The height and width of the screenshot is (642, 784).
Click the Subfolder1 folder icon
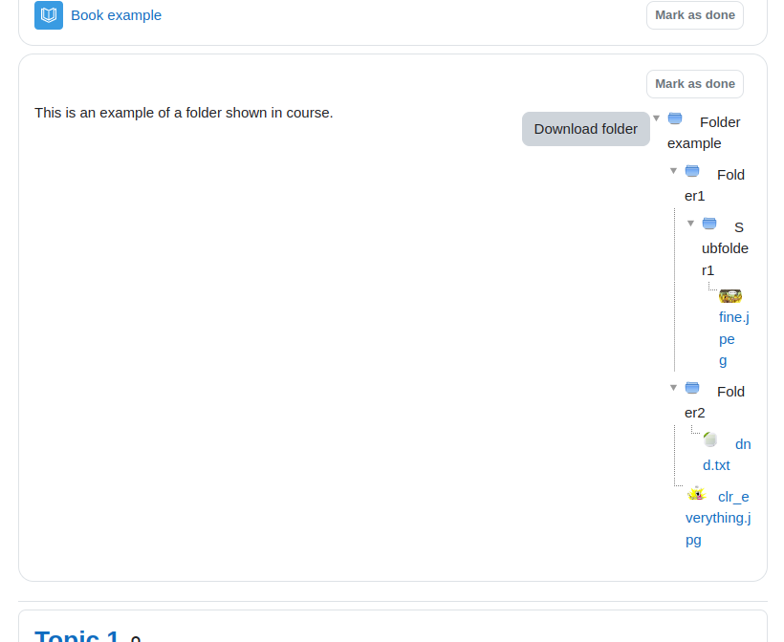click(x=709, y=224)
